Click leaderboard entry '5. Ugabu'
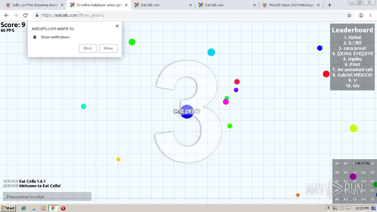 click(x=352, y=59)
